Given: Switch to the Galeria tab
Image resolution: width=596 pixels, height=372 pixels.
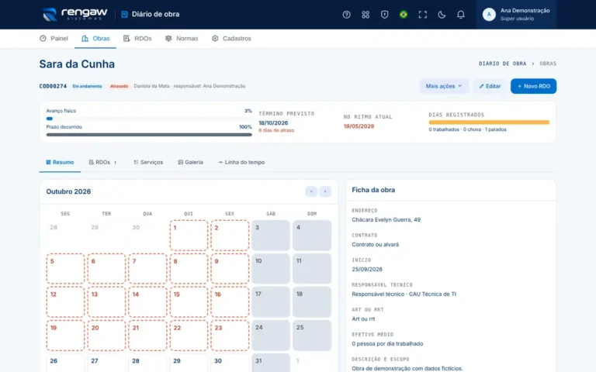Looking at the screenshot, I should 190,163.
